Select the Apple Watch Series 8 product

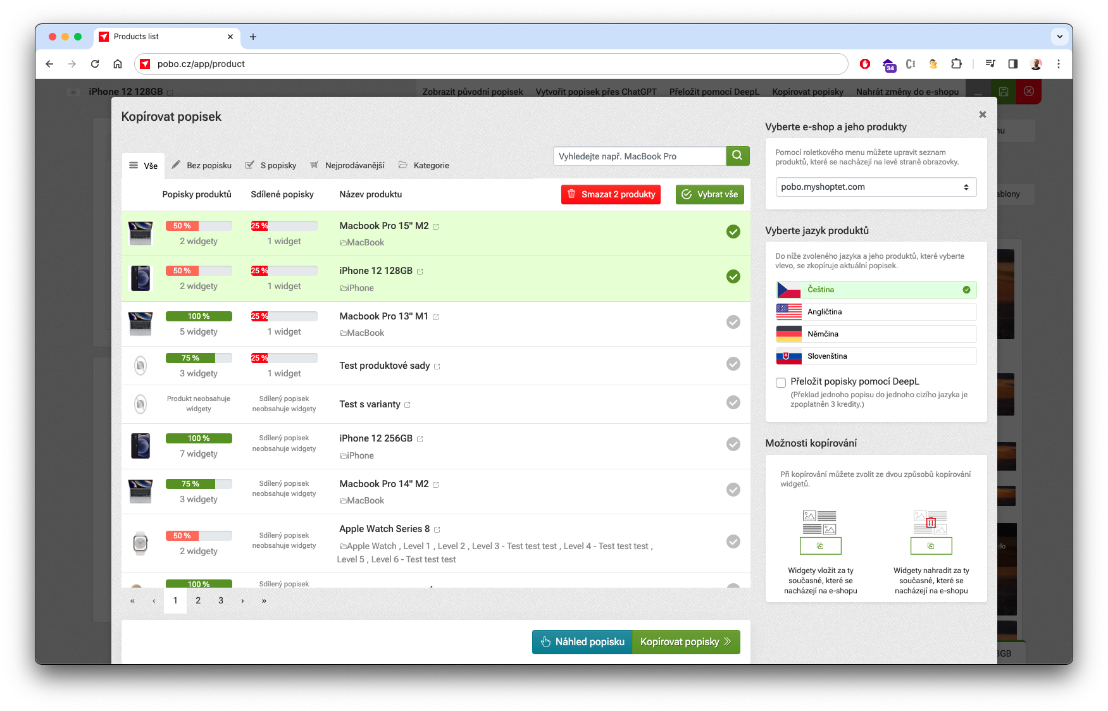733,541
